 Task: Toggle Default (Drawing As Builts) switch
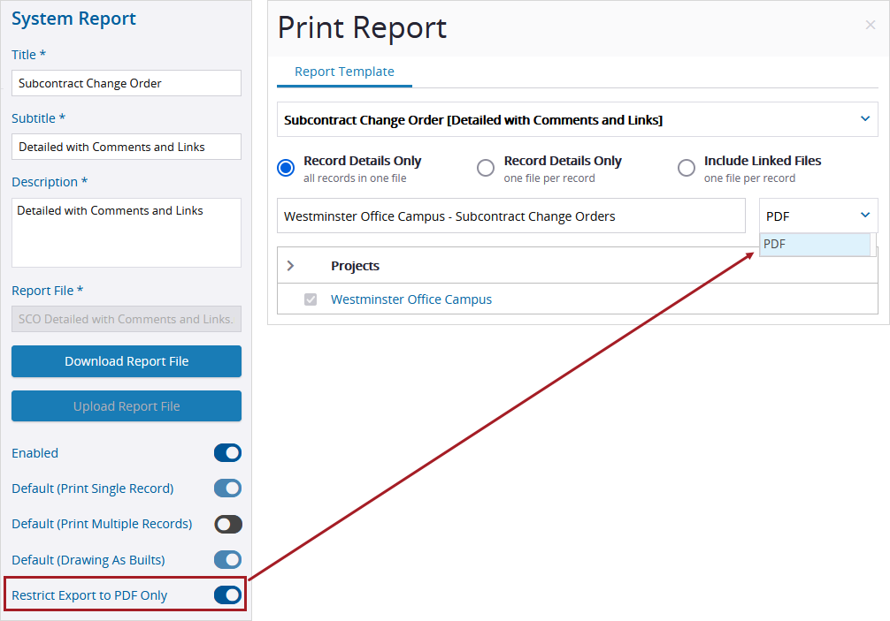point(227,560)
